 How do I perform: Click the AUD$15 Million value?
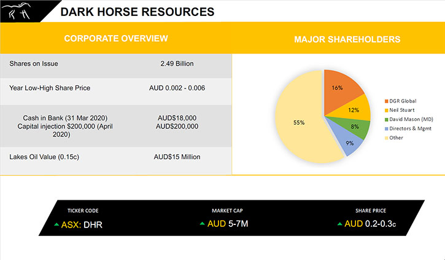(177, 157)
